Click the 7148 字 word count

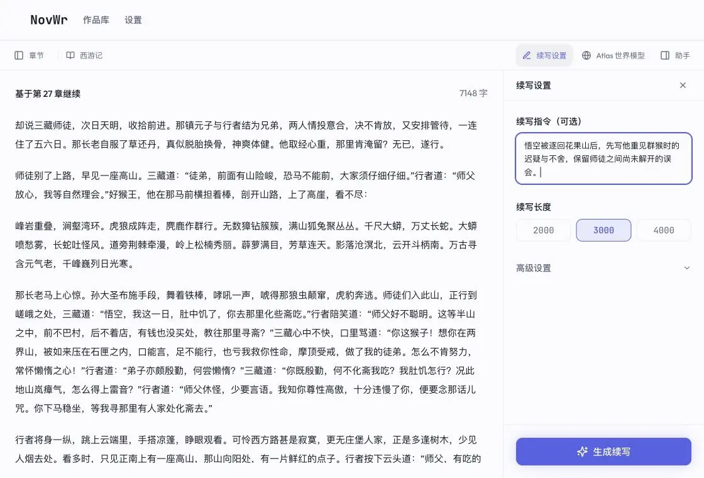(x=473, y=93)
